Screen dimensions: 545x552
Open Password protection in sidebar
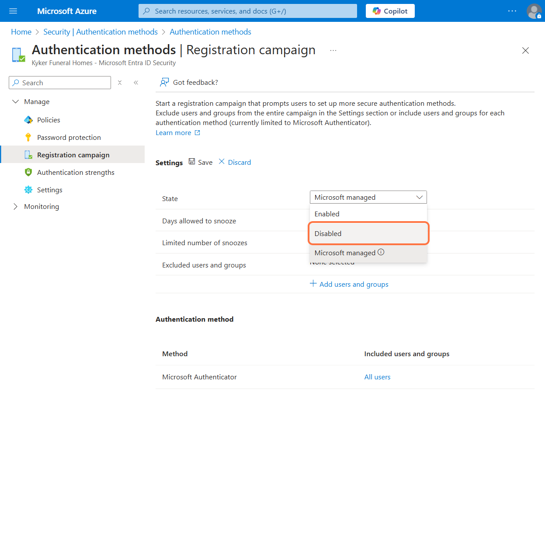69,137
